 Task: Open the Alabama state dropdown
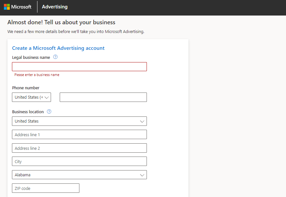click(79, 175)
